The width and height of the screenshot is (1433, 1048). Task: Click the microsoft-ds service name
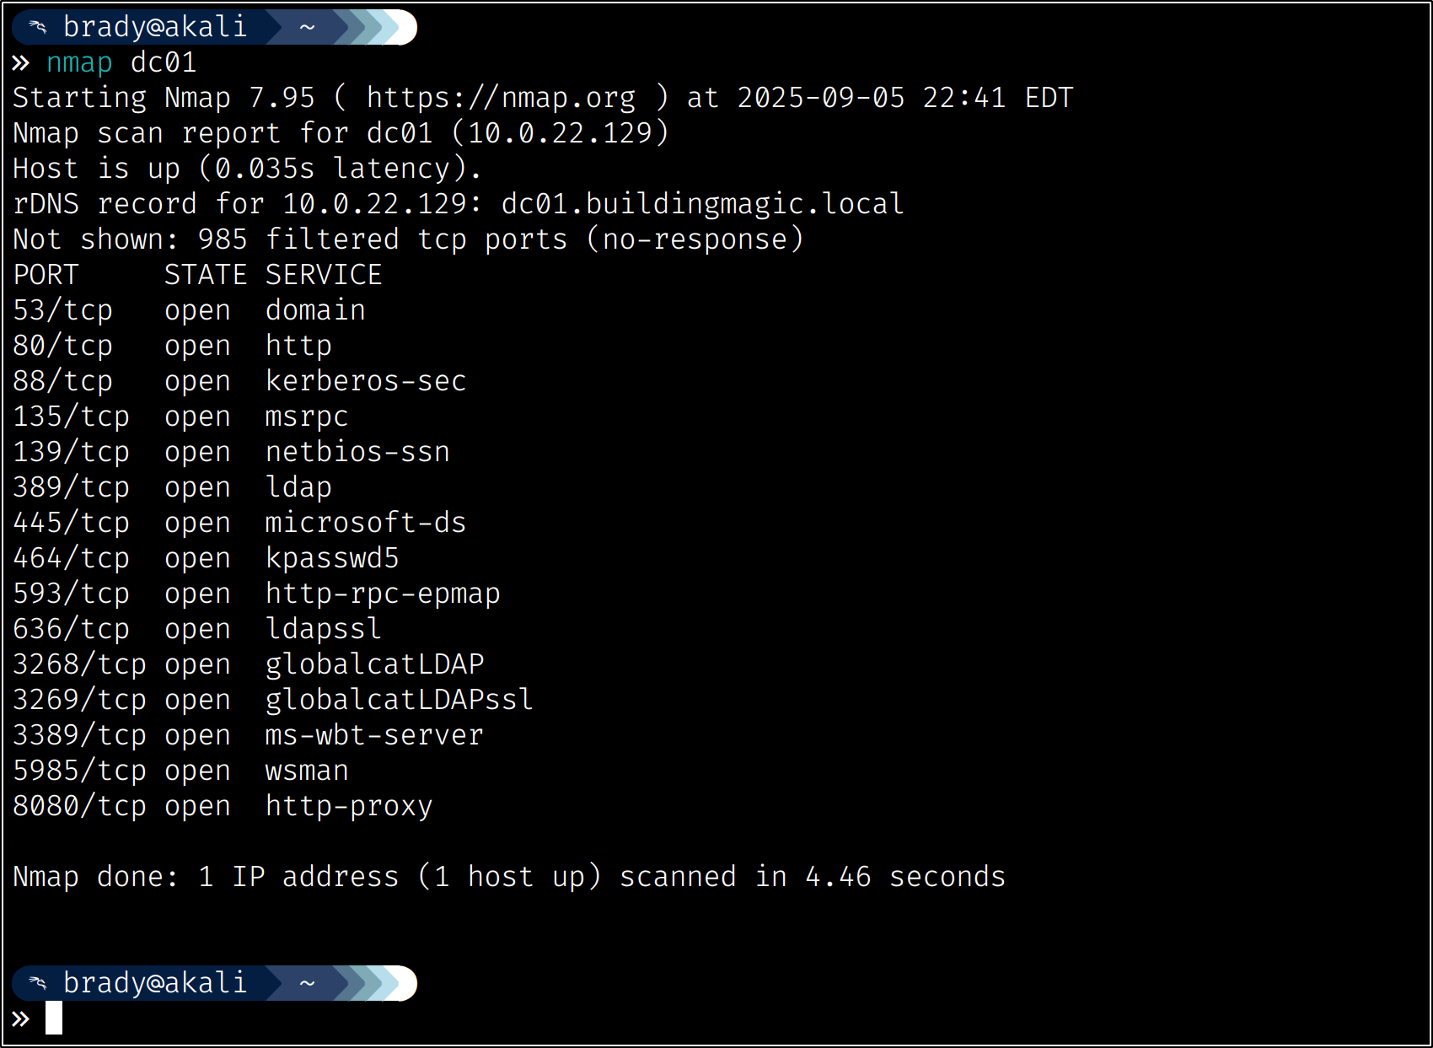pos(366,523)
